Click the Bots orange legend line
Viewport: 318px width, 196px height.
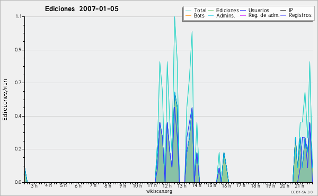[x=188, y=15]
